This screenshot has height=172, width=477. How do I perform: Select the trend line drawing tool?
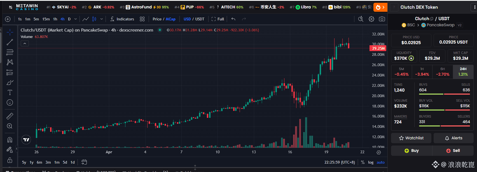click(x=10, y=42)
